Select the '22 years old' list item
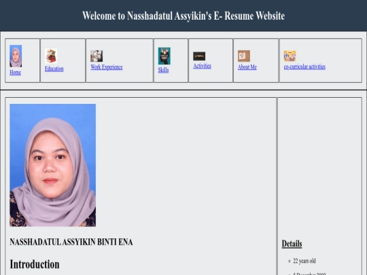This screenshot has width=367, height=275. [x=304, y=261]
